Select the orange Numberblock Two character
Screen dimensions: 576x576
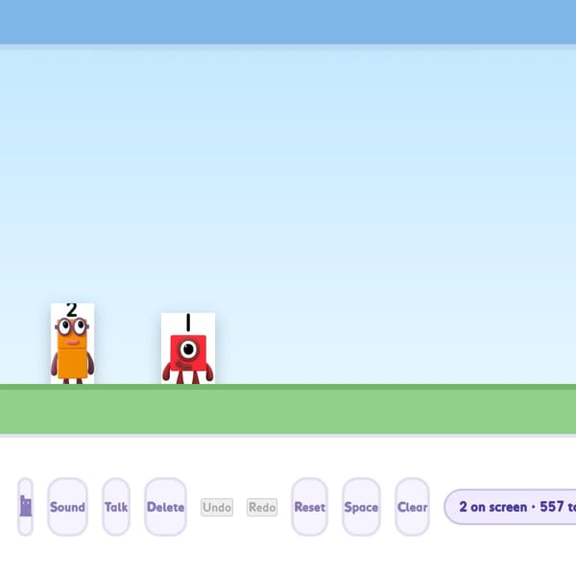72,344
